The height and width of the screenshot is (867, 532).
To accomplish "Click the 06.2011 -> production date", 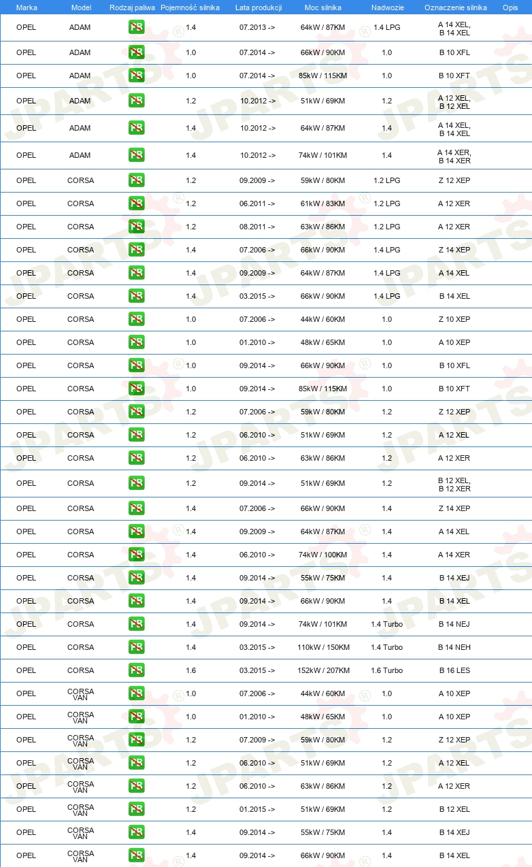I will point(258,203).
